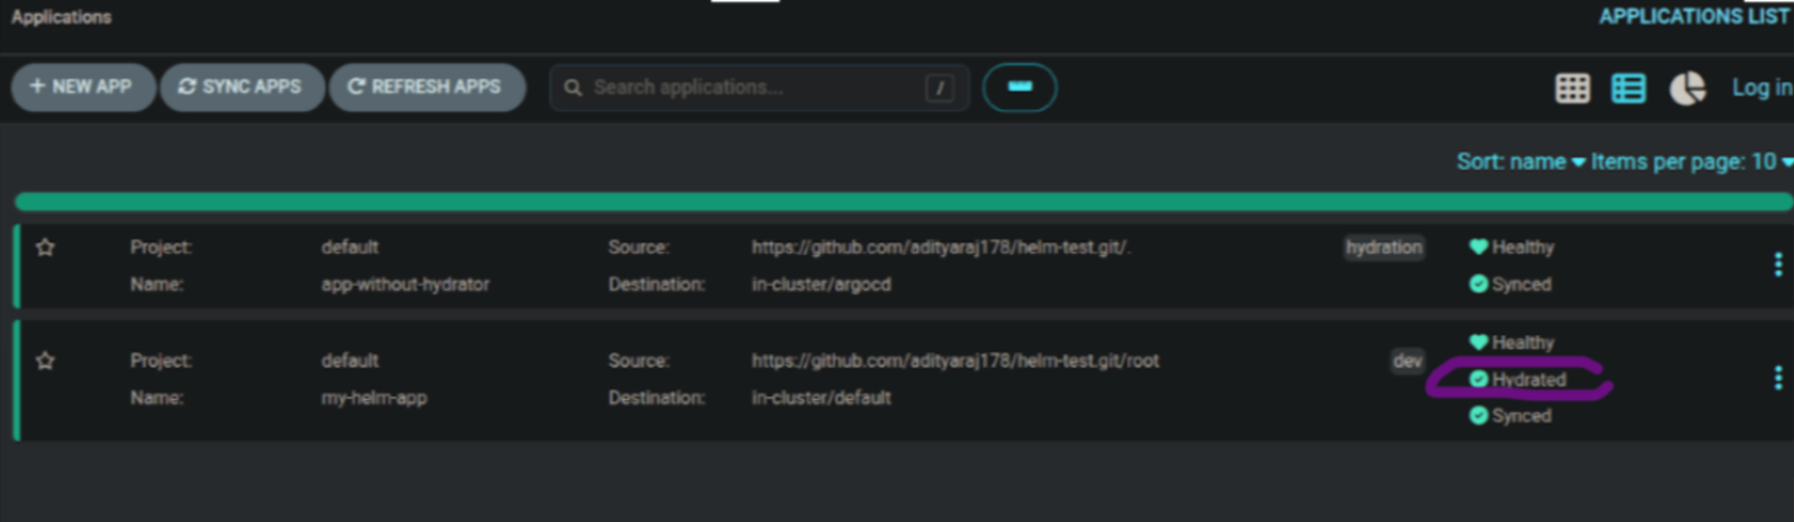Click the Synced status icon for app-without-hydrator
This screenshot has height=522, width=1794.
pyautogui.click(x=1478, y=284)
